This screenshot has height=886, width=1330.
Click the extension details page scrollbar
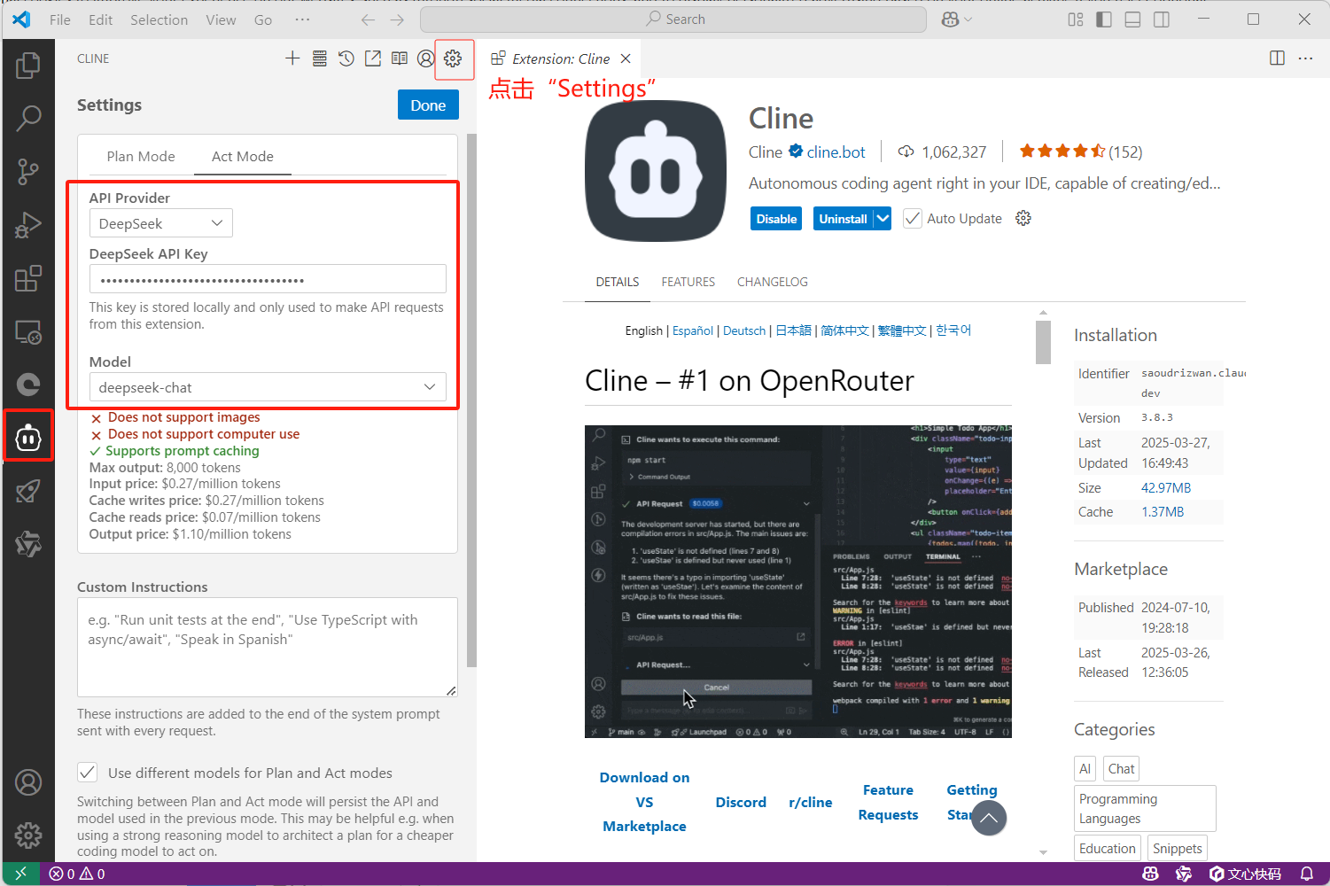tap(1043, 342)
